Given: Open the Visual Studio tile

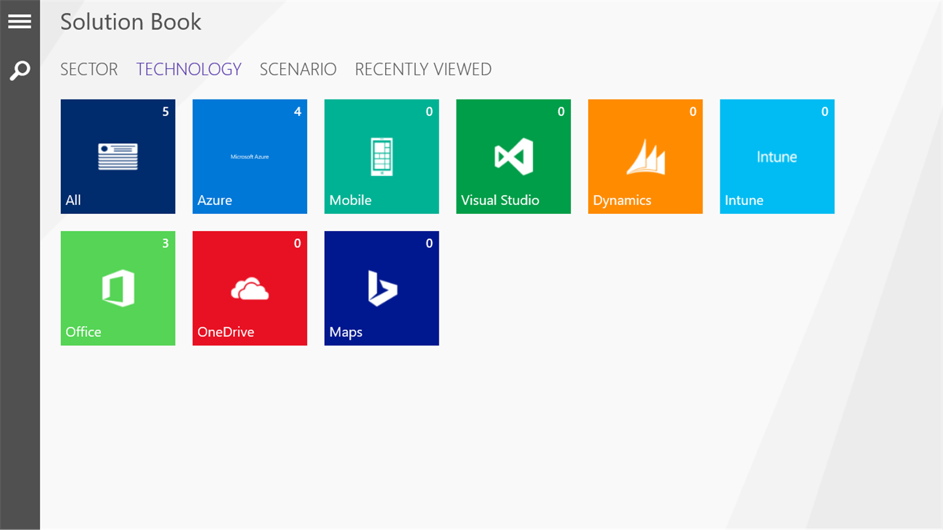Looking at the screenshot, I should pos(513,156).
